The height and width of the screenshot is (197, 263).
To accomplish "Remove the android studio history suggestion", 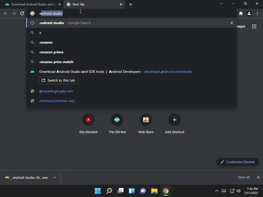I will tap(232, 23).
